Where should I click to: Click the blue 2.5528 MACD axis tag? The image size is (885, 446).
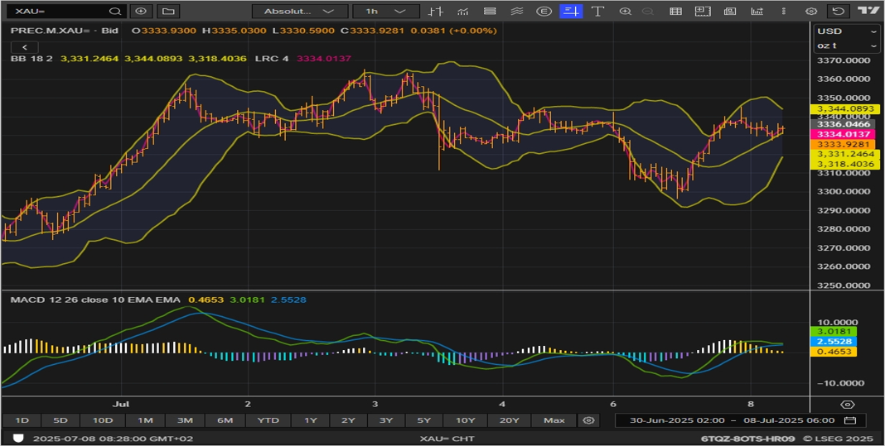pyautogui.click(x=833, y=342)
